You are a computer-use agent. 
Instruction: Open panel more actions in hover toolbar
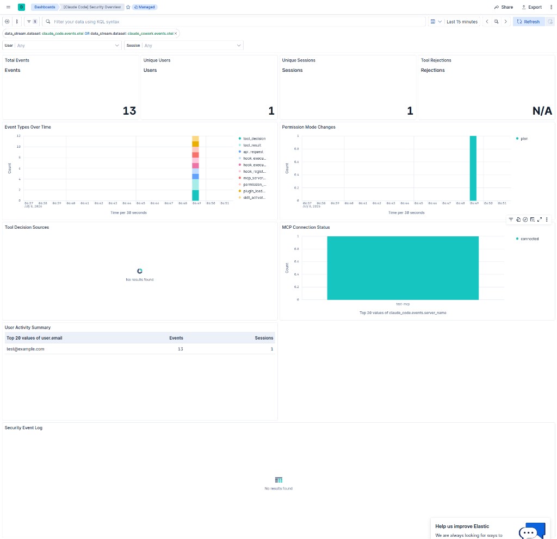point(547,220)
